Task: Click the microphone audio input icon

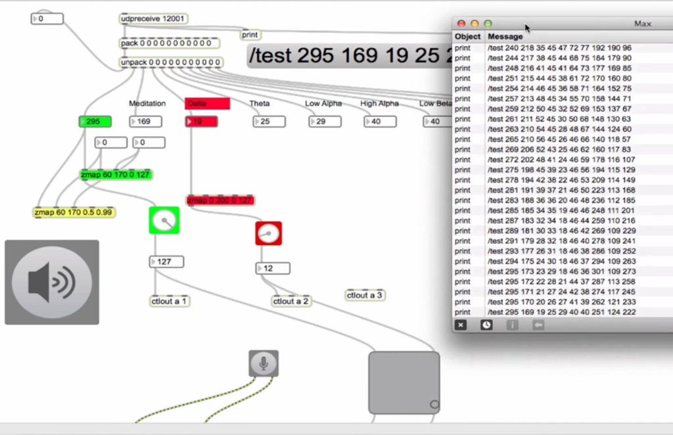Action: pyautogui.click(x=264, y=363)
